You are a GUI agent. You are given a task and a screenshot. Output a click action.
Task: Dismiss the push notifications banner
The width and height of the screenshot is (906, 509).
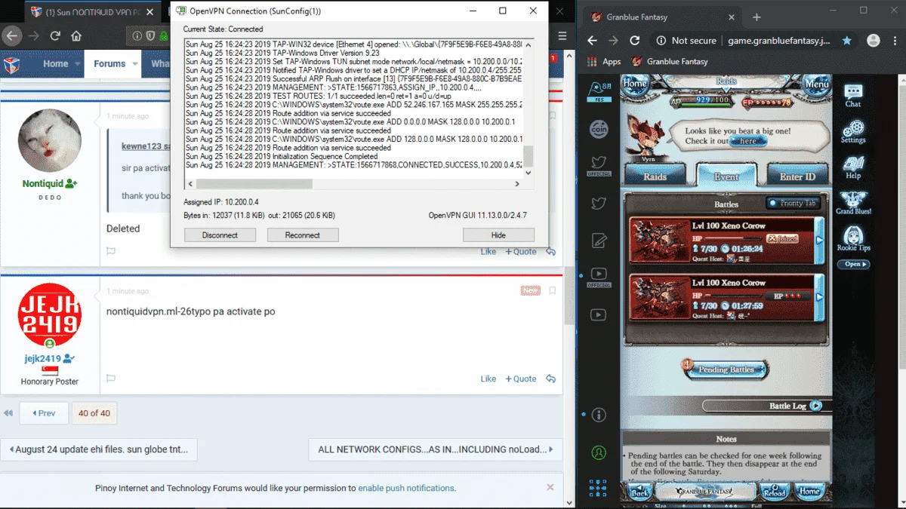(x=550, y=488)
